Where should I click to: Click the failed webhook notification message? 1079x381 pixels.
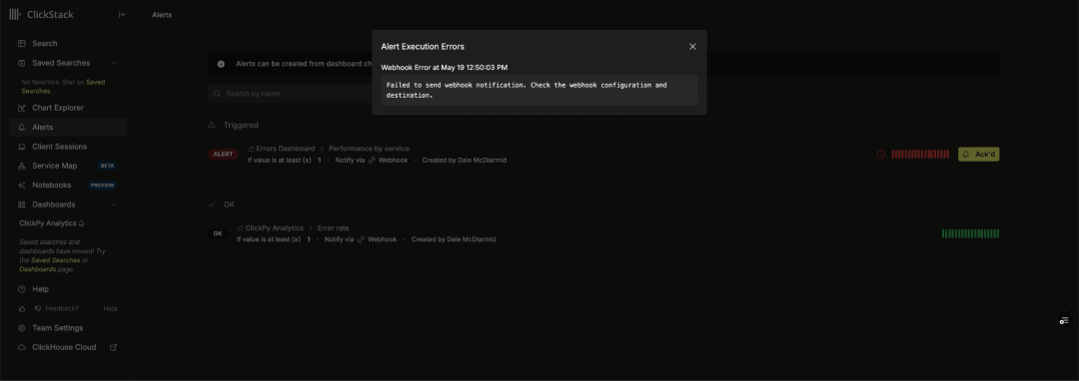click(x=539, y=90)
